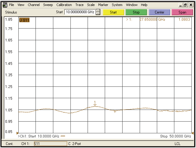Image resolution: width=196 pixels, height=148 pixels.
Task: Increment start frequency with up arrow
Action: click(x=98, y=11)
